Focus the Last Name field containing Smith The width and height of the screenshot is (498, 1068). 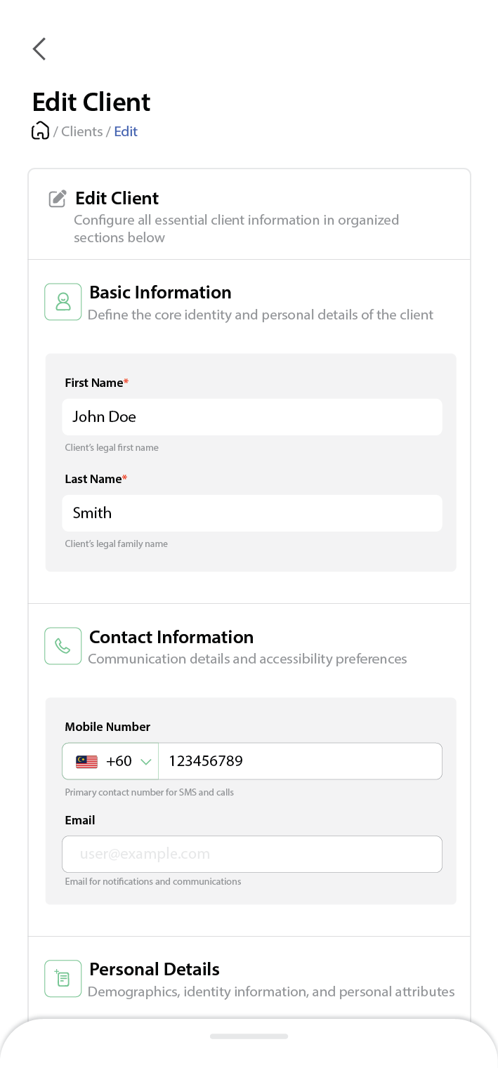pyautogui.click(x=252, y=513)
